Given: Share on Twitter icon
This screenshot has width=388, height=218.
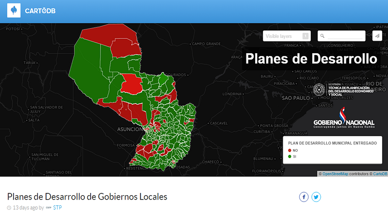Looking at the screenshot, I should click(316, 197).
